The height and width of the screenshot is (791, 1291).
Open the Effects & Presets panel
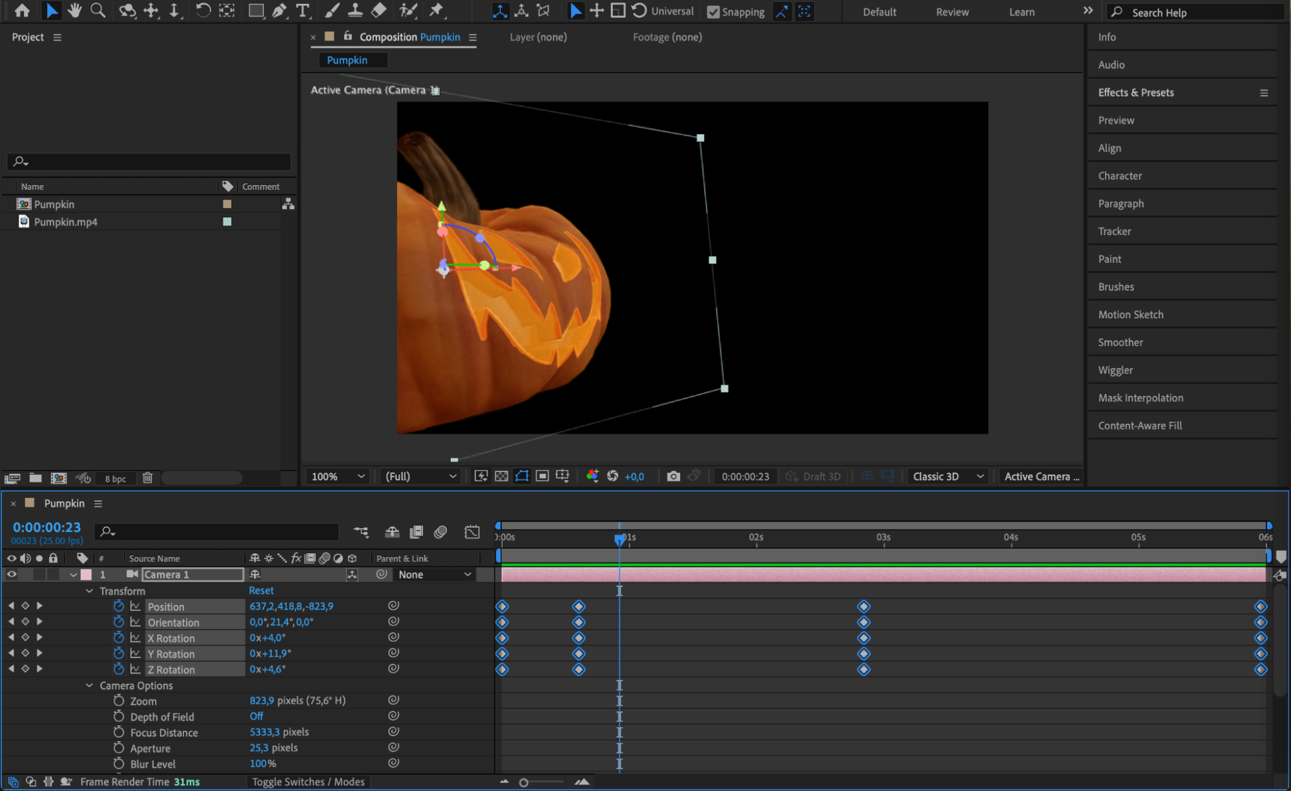point(1135,92)
